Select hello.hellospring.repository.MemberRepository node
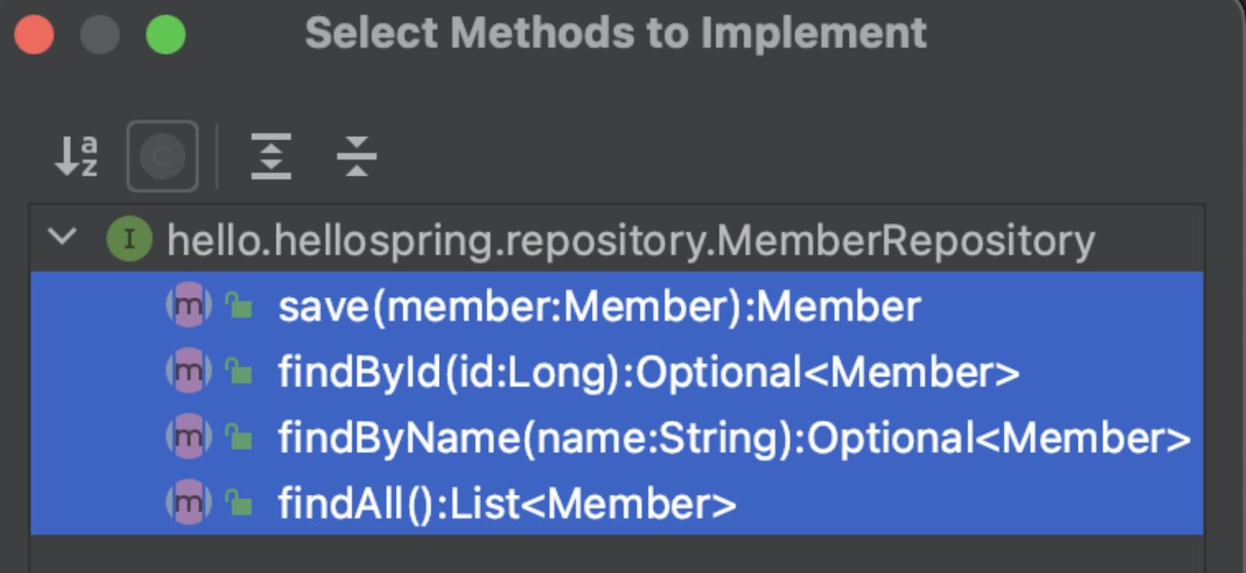 pyautogui.click(x=631, y=240)
